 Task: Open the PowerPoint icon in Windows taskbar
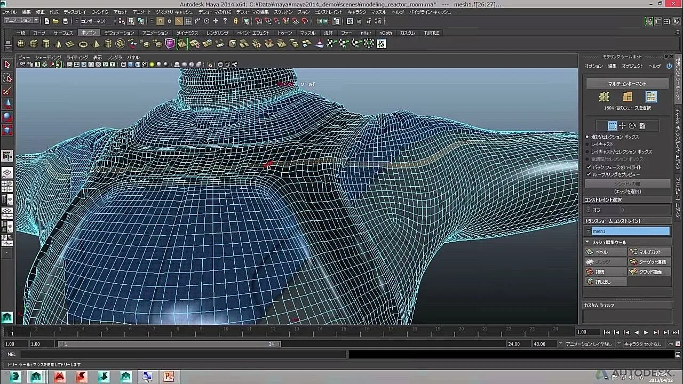click(x=169, y=377)
